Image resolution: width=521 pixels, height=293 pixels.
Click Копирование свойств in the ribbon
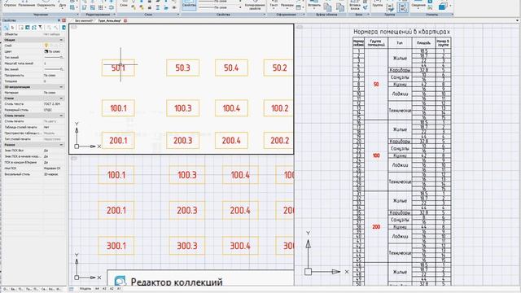255,6
